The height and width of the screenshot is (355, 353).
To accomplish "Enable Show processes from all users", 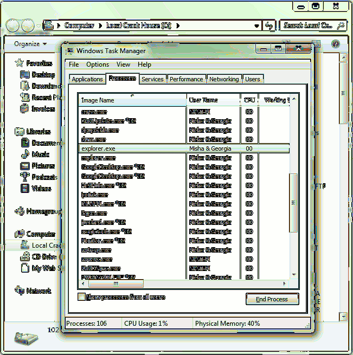I will coord(81,296).
